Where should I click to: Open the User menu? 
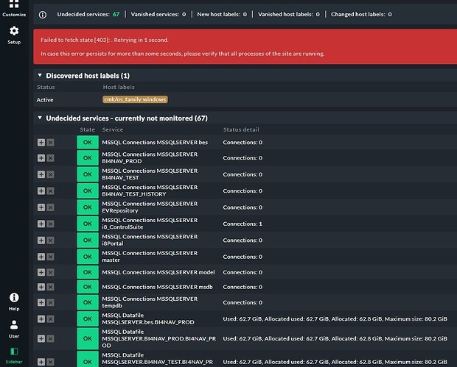pyautogui.click(x=13, y=328)
